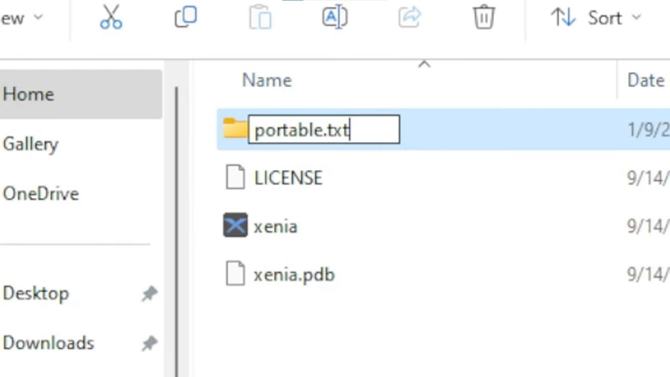
Task: Click inside the portable.txt rename field
Action: pos(323,129)
